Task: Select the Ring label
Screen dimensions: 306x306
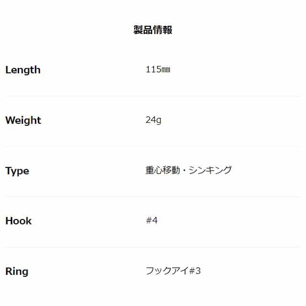Action: tap(17, 272)
